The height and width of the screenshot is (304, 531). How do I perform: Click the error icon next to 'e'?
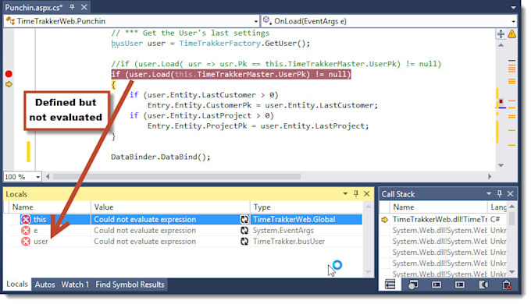click(26, 230)
